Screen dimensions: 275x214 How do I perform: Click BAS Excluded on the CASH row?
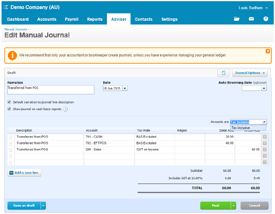click(155, 137)
